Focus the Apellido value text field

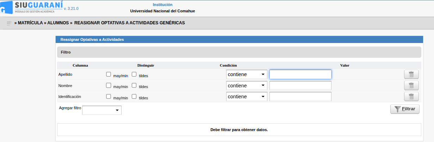[300, 74]
